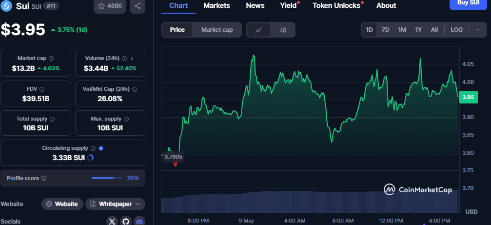The height and width of the screenshot is (225, 491).
Task: Set chart range to All
Action: click(434, 30)
